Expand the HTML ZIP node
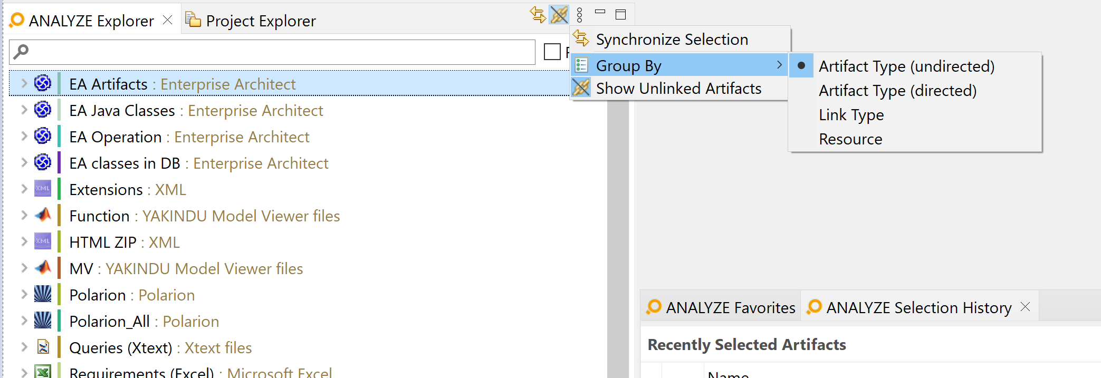1101x378 pixels. point(24,241)
